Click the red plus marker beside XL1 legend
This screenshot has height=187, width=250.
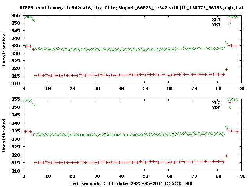pyautogui.click(x=230, y=19)
